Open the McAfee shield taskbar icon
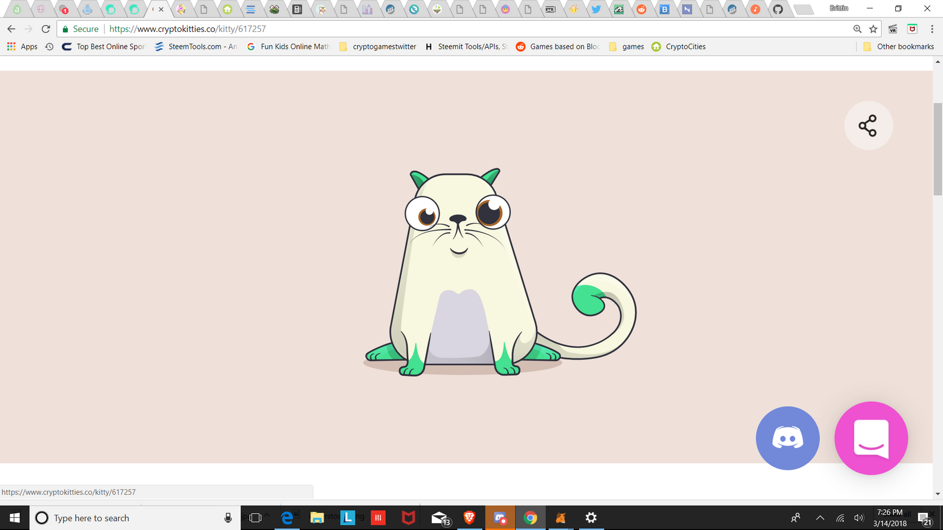This screenshot has width=943, height=530. point(408,518)
